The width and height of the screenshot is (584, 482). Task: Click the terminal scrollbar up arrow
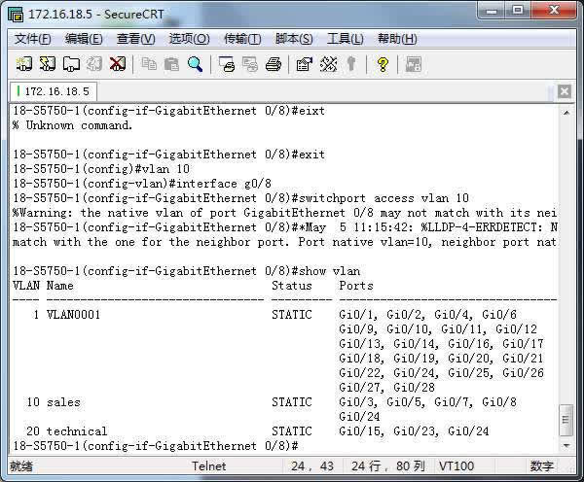tap(566, 110)
